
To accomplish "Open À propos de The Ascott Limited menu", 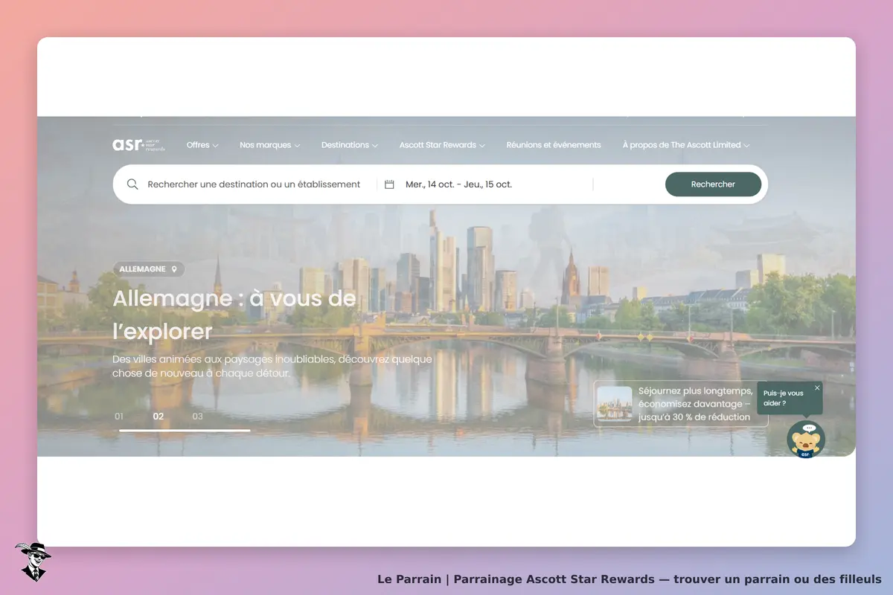I will [x=686, y=145].
